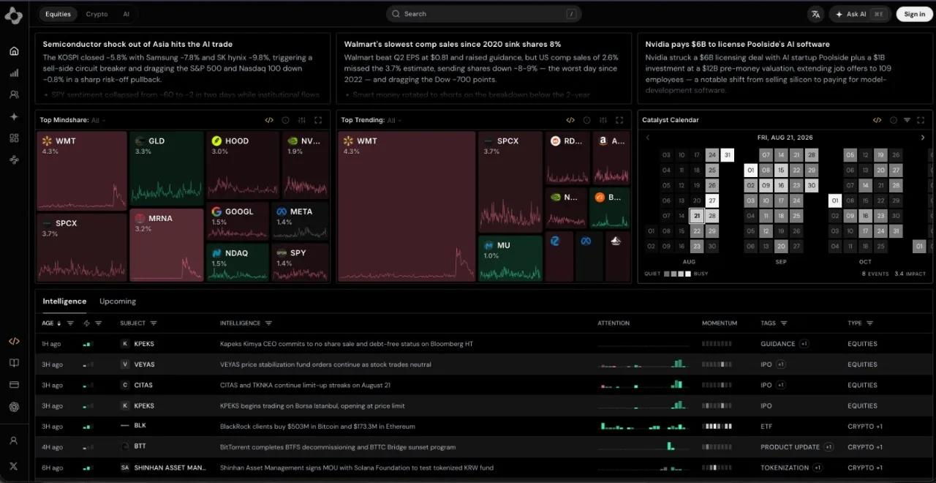This screenshot has width=936, height=483.
Task: Click the sparkle star icon in sidebar
Action: (14, 116)
